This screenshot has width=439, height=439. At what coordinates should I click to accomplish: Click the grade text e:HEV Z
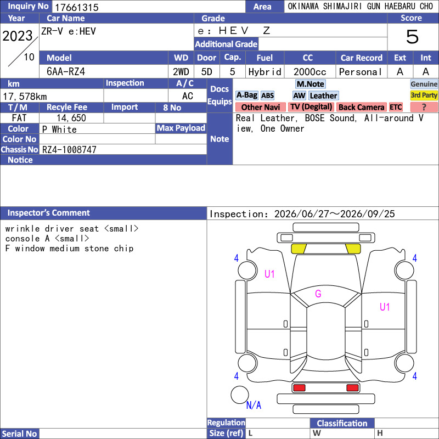[234, 31]
